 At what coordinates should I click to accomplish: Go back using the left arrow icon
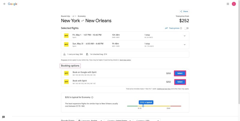4,4
